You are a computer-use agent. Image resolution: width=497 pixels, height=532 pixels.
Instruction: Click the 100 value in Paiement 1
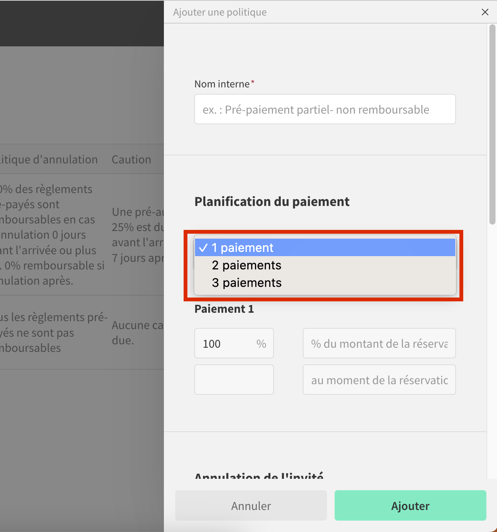pos(212,344)
